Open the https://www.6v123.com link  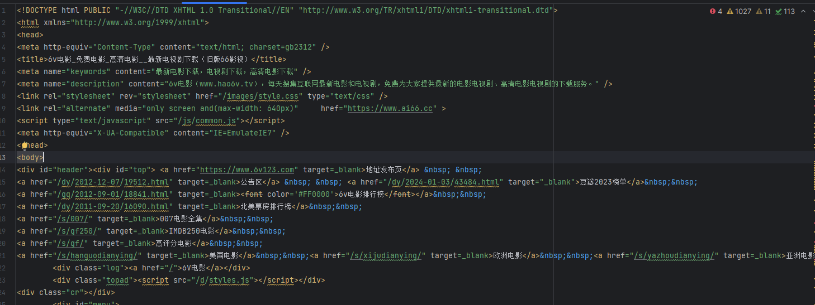tap(247, 170)
